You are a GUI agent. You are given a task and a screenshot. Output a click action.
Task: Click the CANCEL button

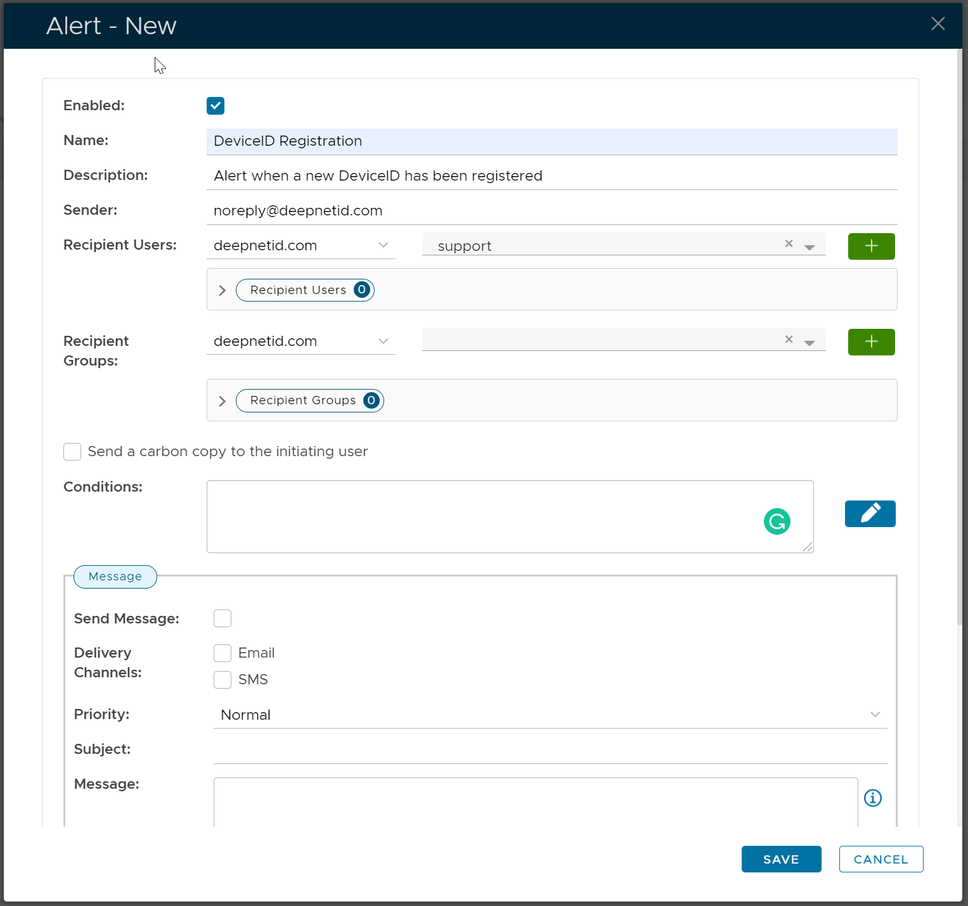coord(881,859)
